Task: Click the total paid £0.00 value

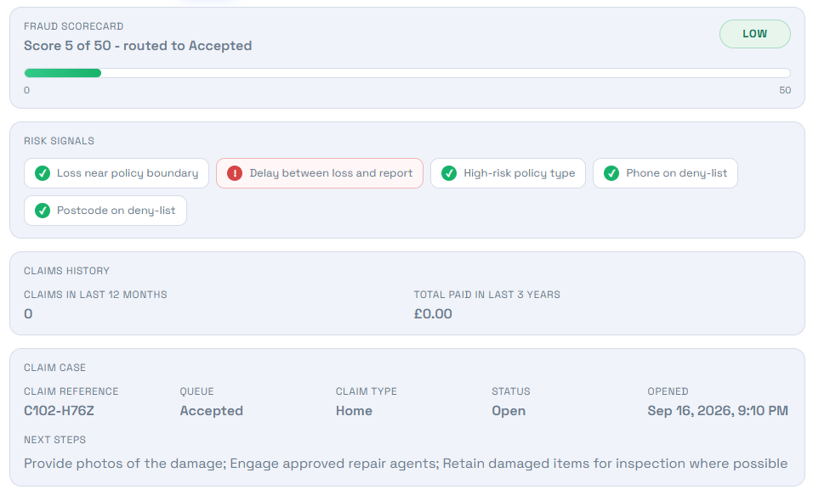Action: pos(433,314)
